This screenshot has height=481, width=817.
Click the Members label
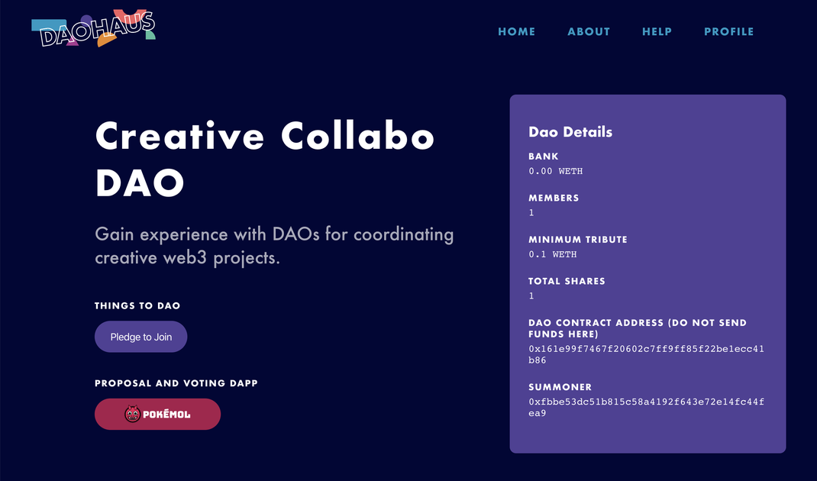pos(554,198)
